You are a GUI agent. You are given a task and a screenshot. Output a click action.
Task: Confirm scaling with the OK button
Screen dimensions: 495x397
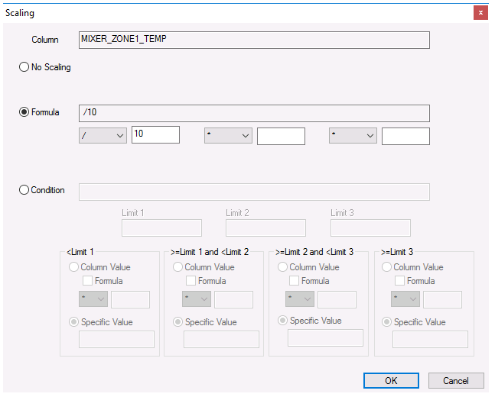point(391,381)
